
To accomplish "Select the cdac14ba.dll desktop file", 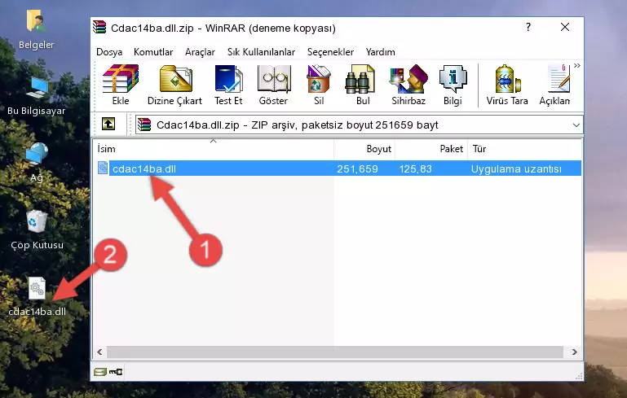I will 37,296.
